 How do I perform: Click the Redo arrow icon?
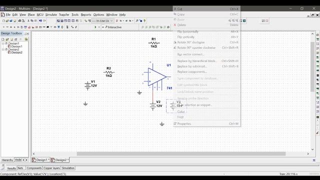[44, 21]
